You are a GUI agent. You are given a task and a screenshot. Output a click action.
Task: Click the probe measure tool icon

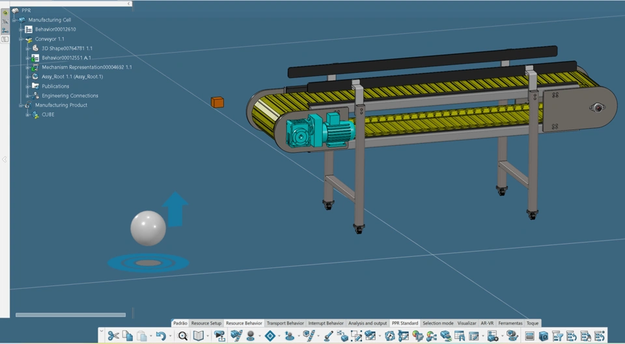(328, 336)
